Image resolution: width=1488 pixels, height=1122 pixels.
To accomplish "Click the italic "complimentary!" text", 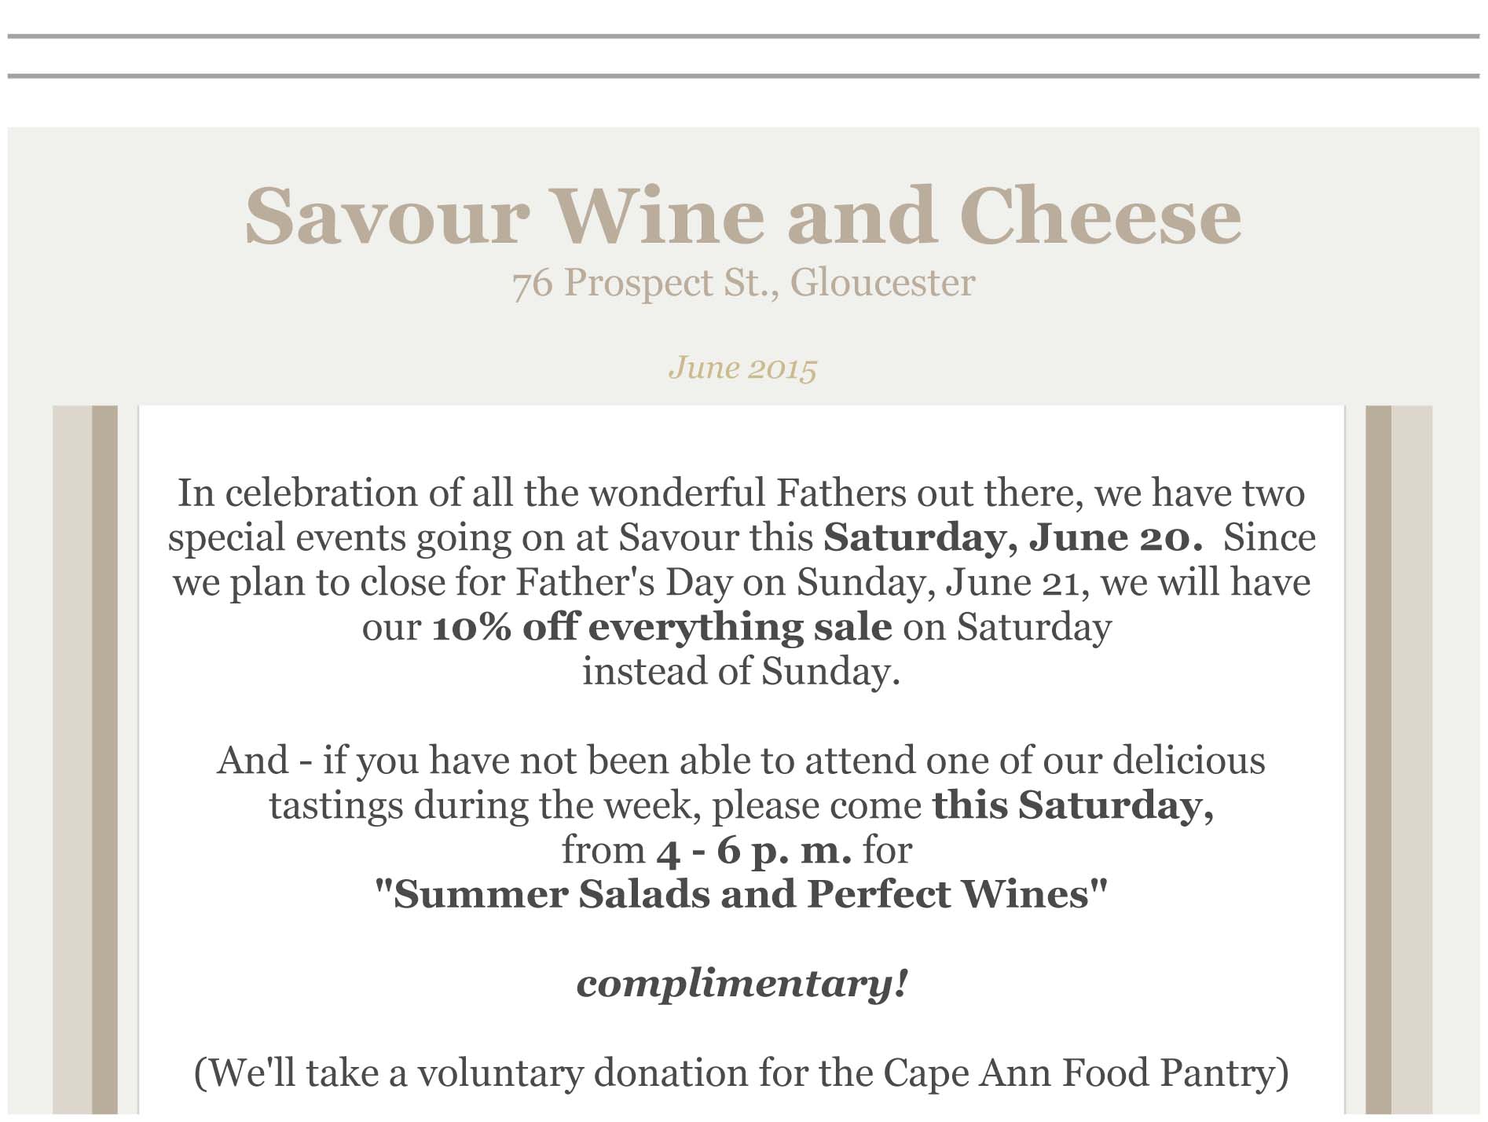I will (742, 983).
